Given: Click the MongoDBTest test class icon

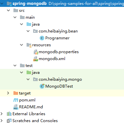Looking at the screenshot, I should coord(42,86).
